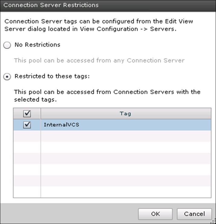Click the last empty row in the tag table
Viewport: 216px width, 224px height.
click(x=125, y=192)
